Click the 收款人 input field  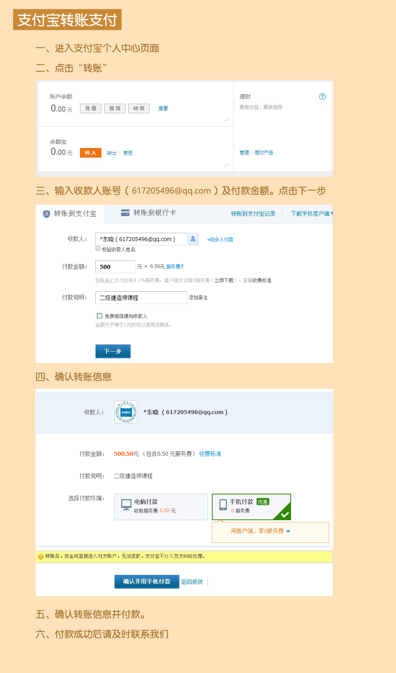click(141, 239)
